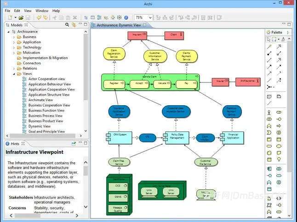This screenshot has height=222, width=297.
Task: Maximize the diagram editor area
Action: (289, 24)
